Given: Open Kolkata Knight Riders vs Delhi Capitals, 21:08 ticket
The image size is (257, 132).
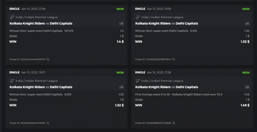Looking at the screenshot, I should click(41, 23).
